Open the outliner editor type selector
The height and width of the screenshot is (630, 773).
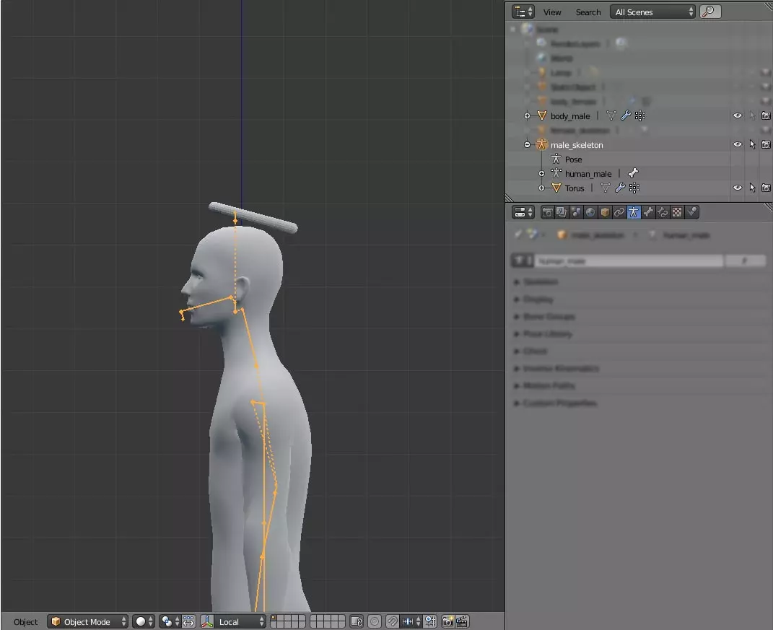coord(523,12)
